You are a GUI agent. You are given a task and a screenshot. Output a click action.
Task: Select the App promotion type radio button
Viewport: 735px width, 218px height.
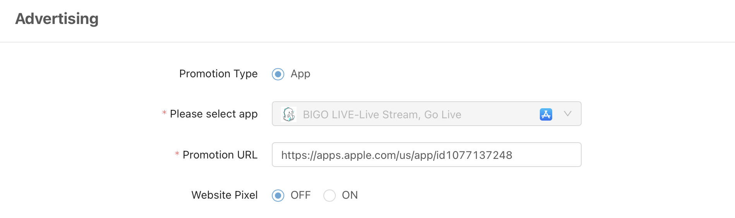tap(278, 74)
